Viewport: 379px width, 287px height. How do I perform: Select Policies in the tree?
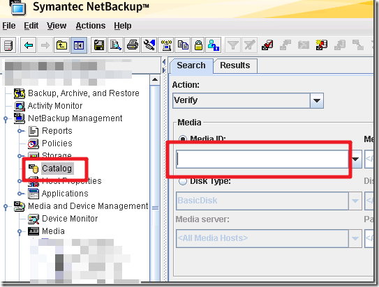pos(57,143)
